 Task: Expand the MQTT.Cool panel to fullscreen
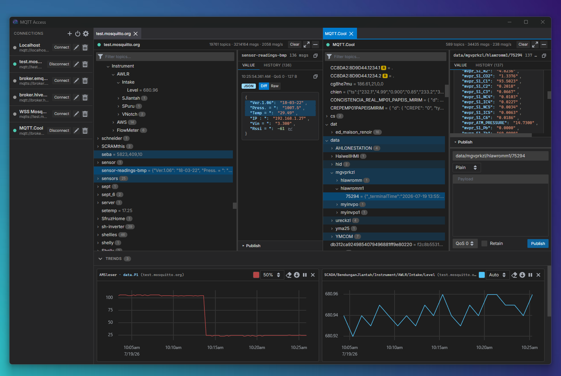pyautogui.click(x=535, y=45)
